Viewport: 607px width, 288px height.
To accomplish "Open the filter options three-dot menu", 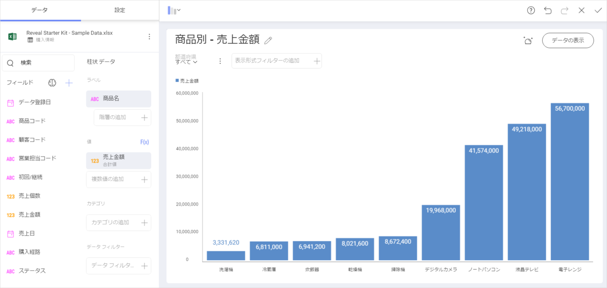I will (220, 61).
